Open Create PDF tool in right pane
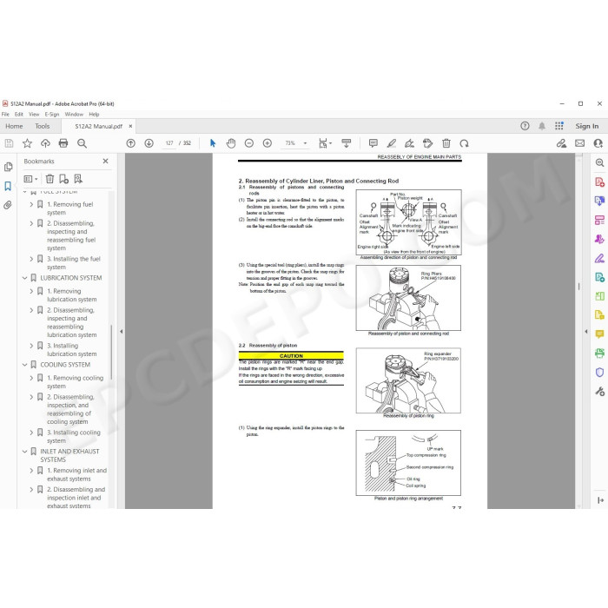Viewport: 608px width, 608px height. (x=599, y=182)
